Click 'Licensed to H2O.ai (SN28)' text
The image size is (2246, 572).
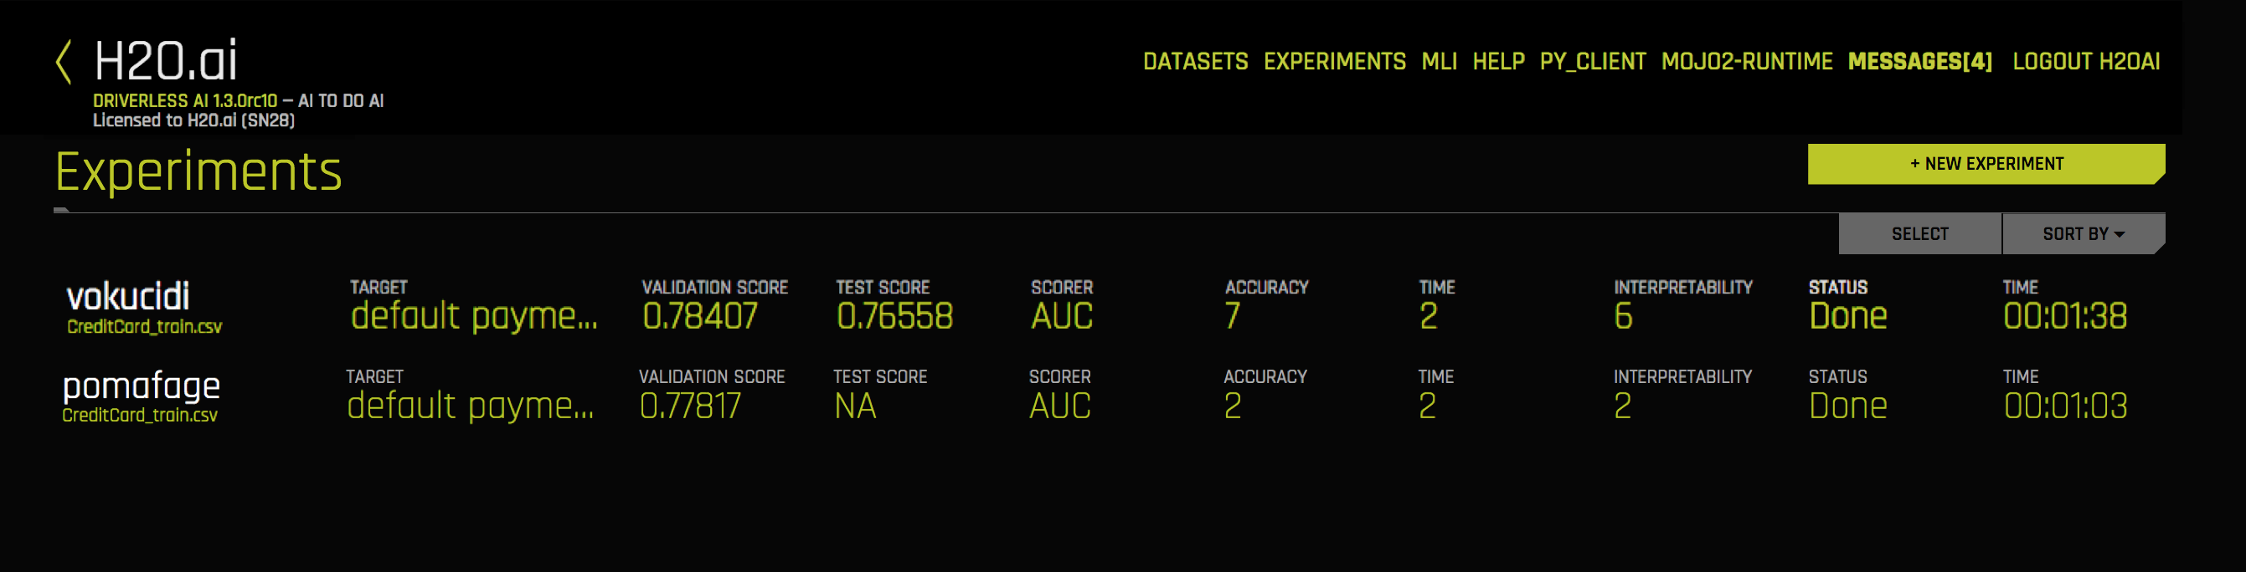[x=193, y=120]
